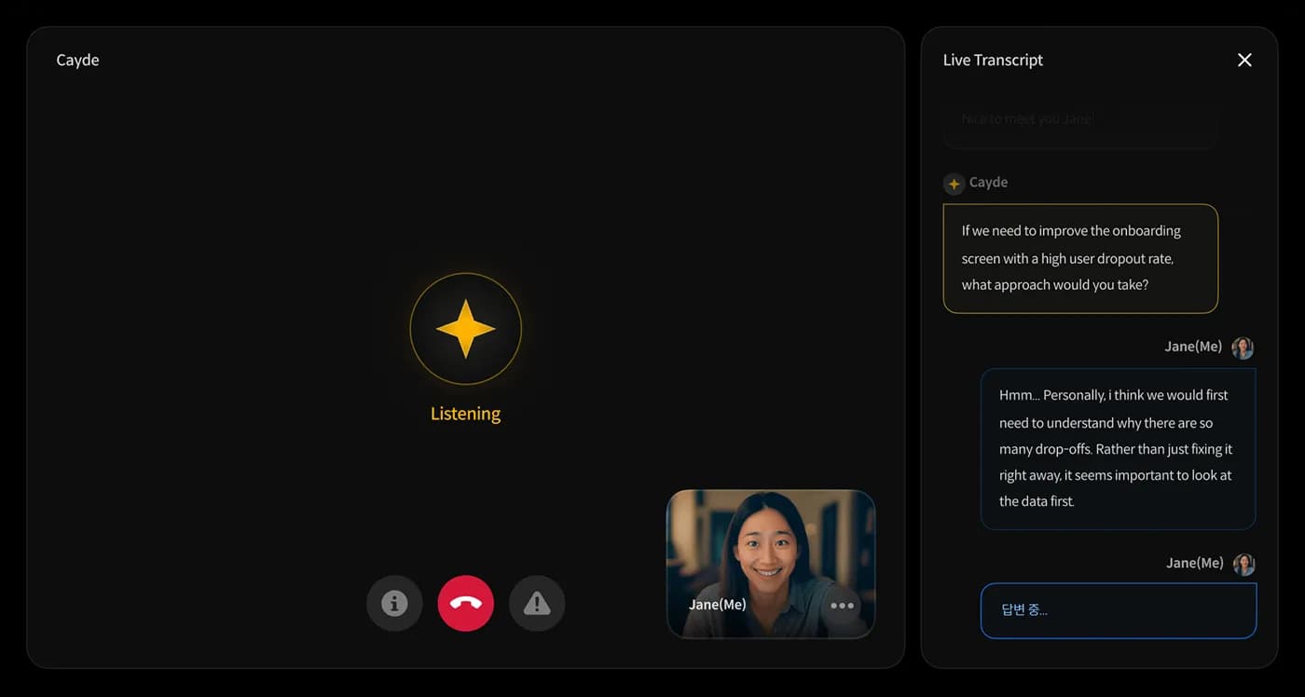Click Cayde's star avatar in the transcript
1305x697 pixels.
coord(954,184)
